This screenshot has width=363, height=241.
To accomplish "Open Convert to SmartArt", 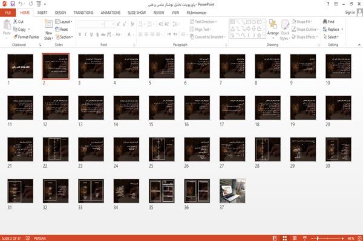I will click(x=208, y=37).
